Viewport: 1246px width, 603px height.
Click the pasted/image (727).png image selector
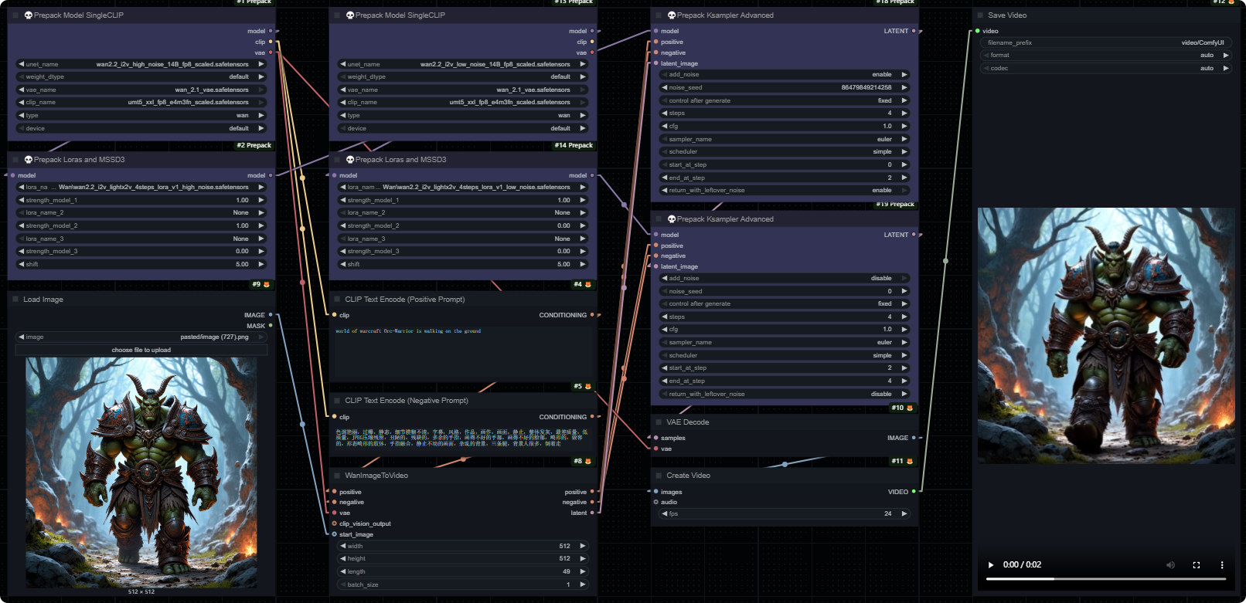pos(141,337)
